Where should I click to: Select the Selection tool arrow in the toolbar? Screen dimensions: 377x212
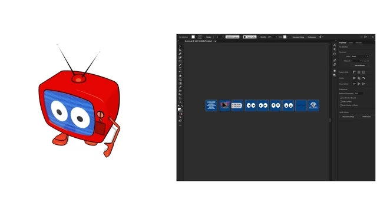tap(180, 47)
